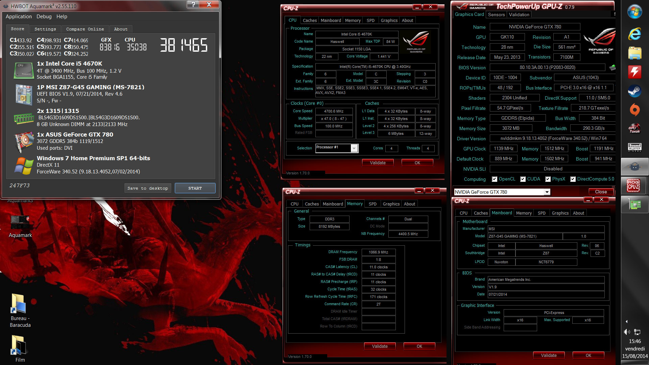Open SPD tab in top CPU-Z window

pyautogui.click(x=370, y=20)
